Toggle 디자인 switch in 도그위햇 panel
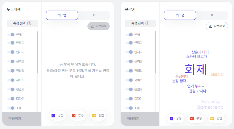 click(11, 99)
